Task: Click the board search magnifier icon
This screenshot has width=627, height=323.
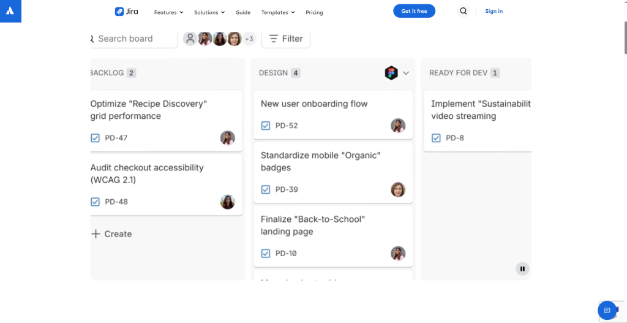Action: [92, 39]
